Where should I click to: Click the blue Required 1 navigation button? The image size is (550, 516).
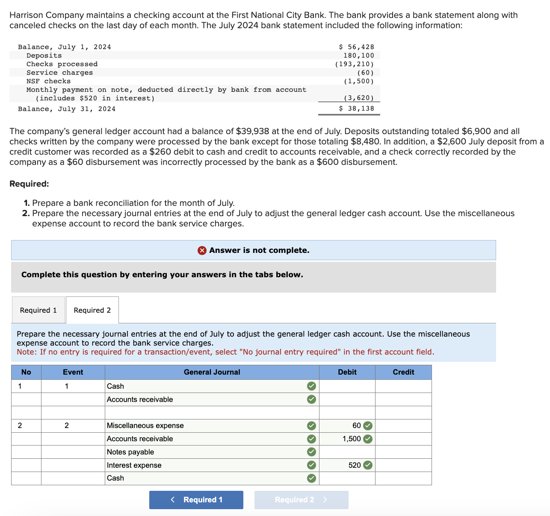pyautogui.click(x=196, y=500)
